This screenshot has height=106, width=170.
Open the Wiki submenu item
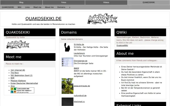[19, 7]
